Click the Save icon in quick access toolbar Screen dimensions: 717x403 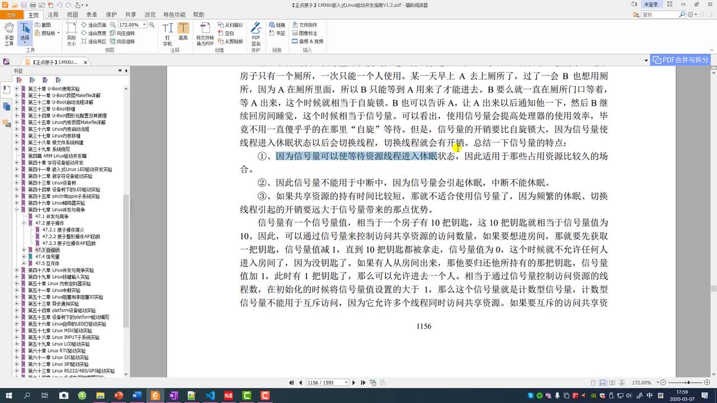tap(24, 4)
